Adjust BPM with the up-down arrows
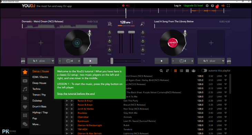This screenshot has height=135, width=252. click(132, 22)
